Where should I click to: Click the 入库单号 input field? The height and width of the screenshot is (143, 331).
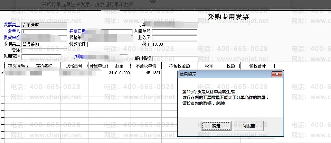coord(174,32)
